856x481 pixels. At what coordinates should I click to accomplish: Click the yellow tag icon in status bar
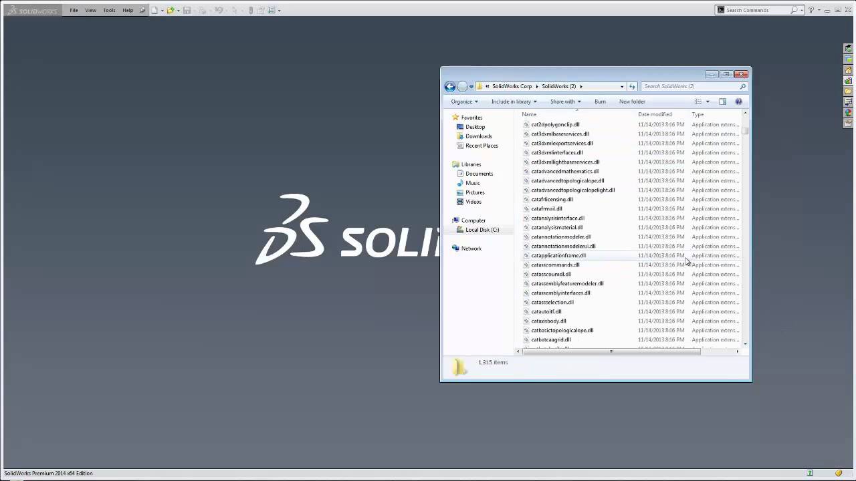[839, 473]
